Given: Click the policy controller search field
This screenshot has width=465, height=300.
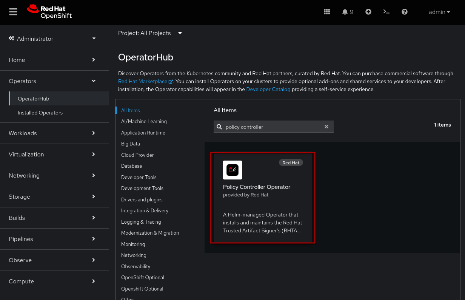Looking at the screenshot, I should pos(272,127).
